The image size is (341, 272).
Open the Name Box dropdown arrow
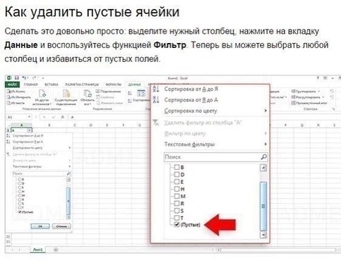click(29, 117)
